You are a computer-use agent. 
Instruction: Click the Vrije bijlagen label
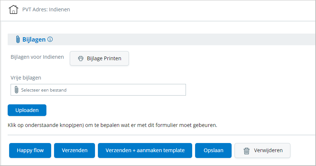click(26, 77)
